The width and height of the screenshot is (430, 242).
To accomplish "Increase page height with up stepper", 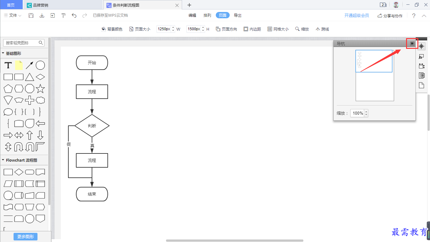I will (203, 27).
